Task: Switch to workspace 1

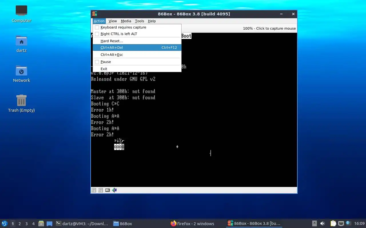Action: [13, 224]
